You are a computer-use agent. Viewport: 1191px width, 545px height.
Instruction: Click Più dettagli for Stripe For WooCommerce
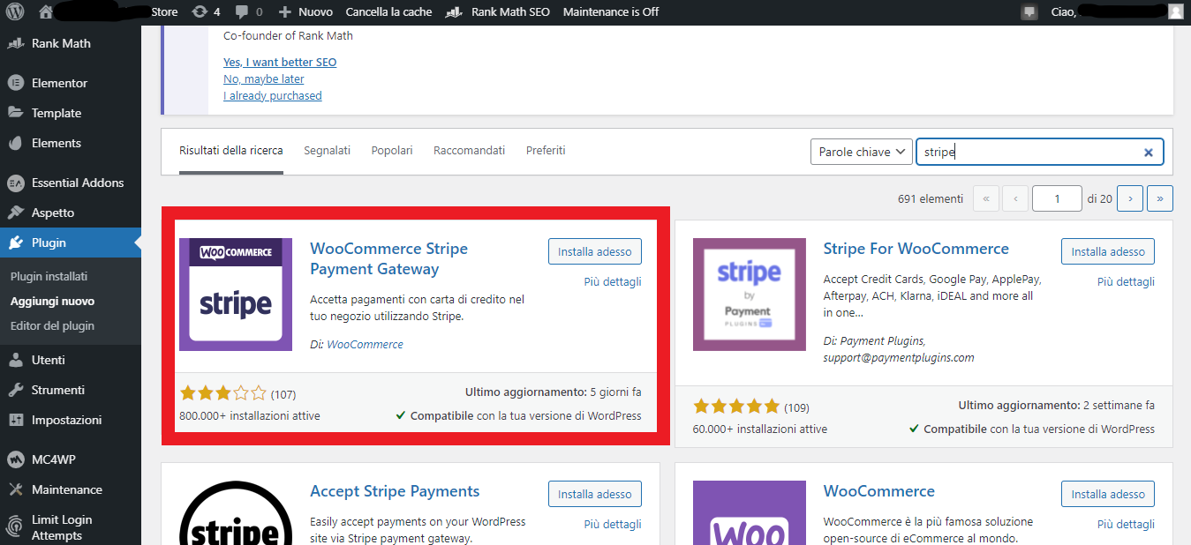1126,281
